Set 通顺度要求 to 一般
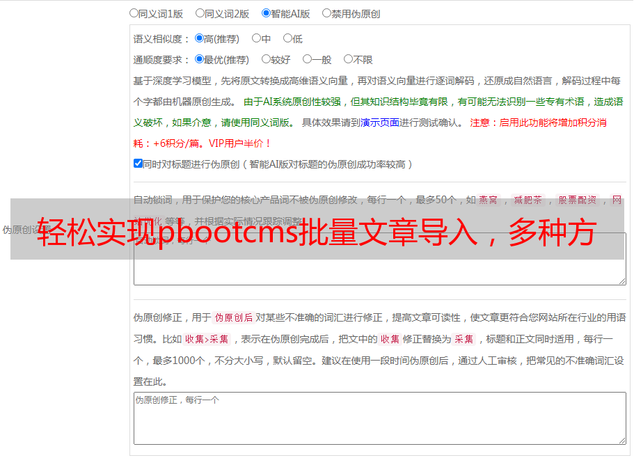Screen dimensions: 634x458 point(307,59)
